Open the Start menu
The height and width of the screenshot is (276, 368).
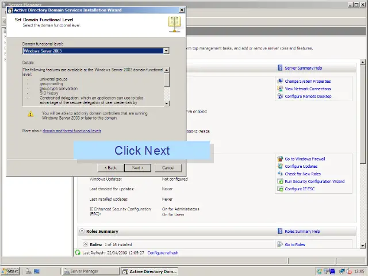[10, 271]
